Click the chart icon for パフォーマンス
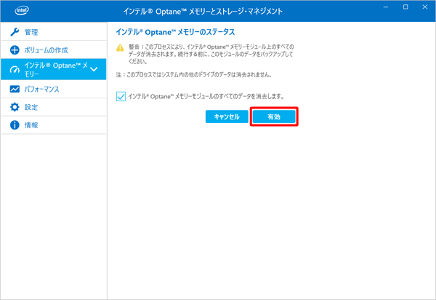The image size is (436, 300). pos(15,89)
